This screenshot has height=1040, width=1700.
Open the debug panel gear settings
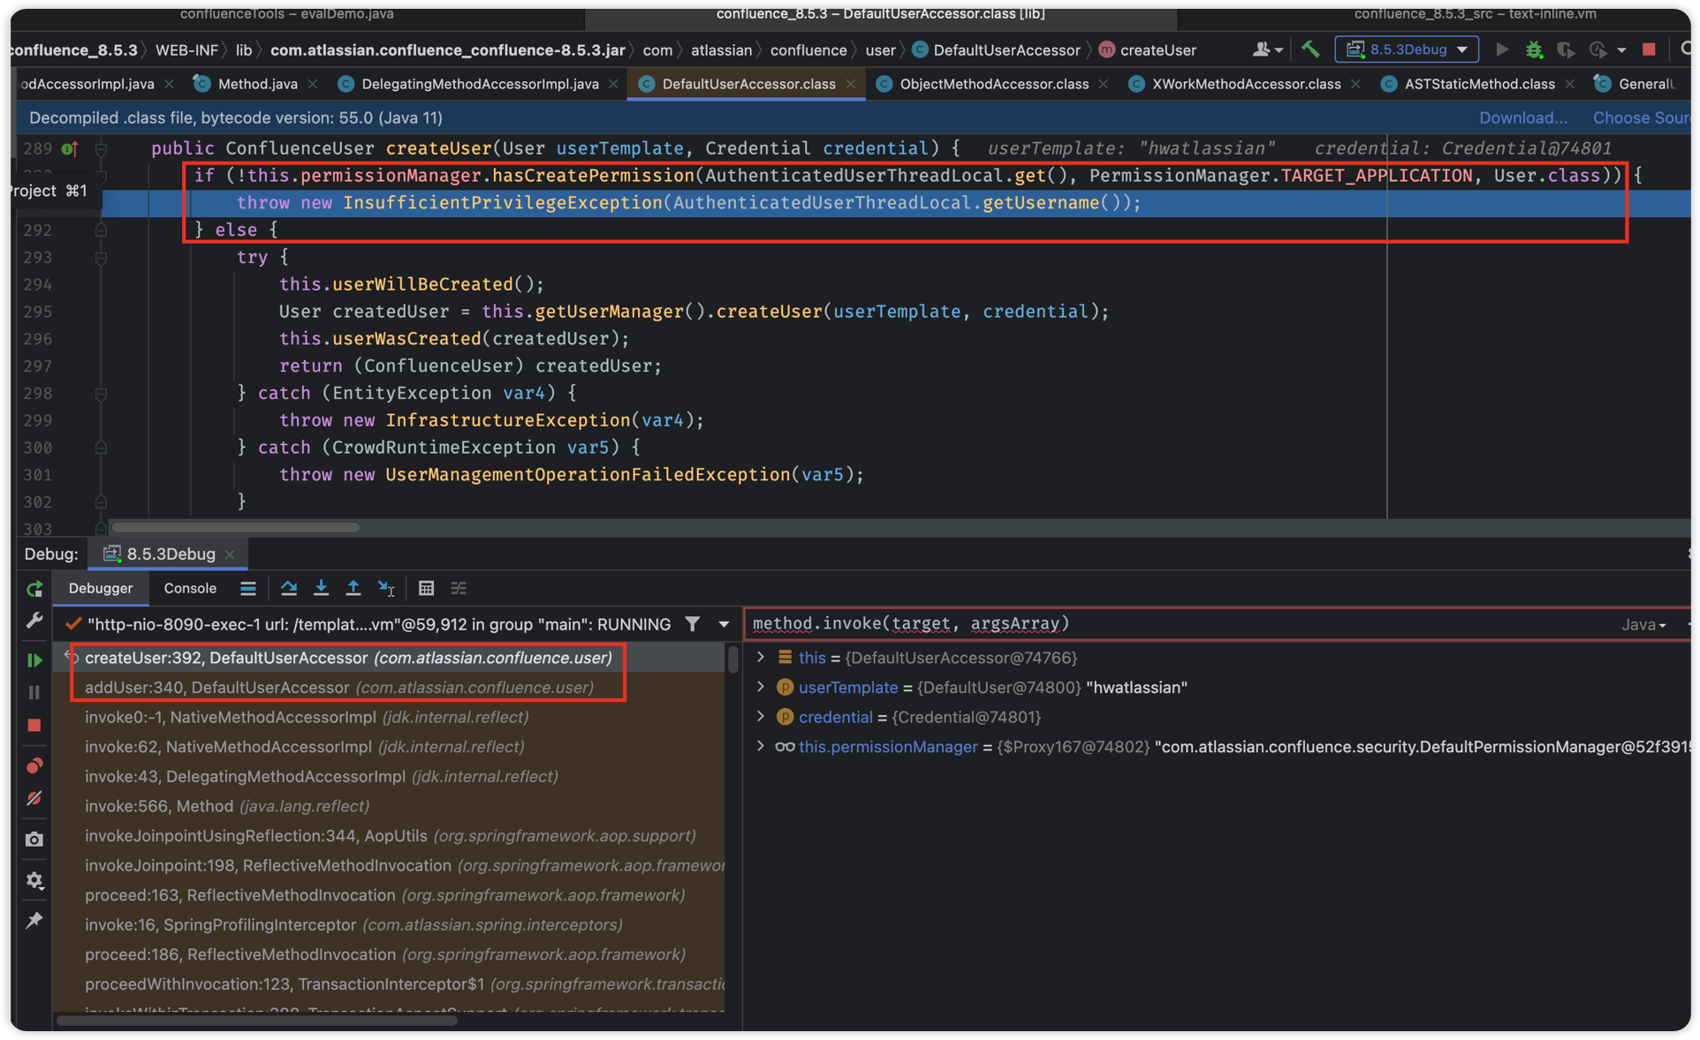point(34,880)
